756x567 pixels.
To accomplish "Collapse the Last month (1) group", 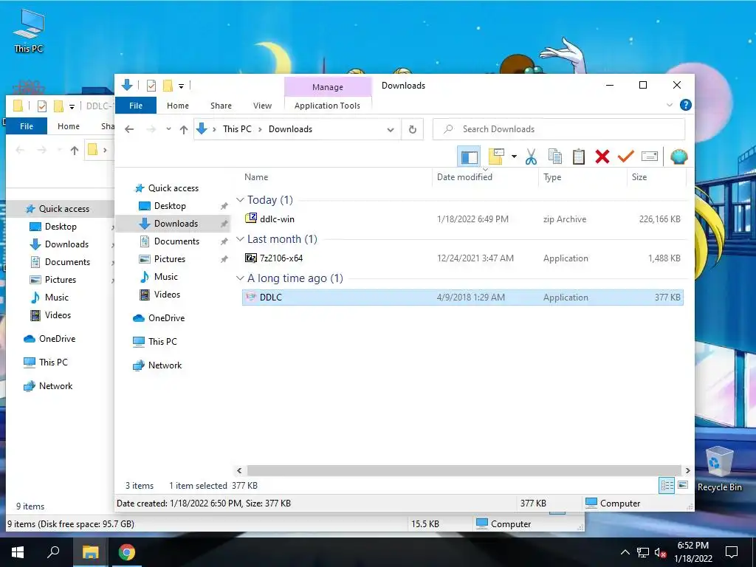I will (x=240, y=238).
